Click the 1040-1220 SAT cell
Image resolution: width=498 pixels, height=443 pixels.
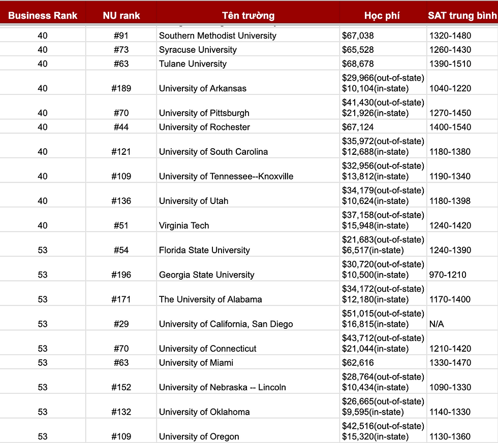pos(462,82)
